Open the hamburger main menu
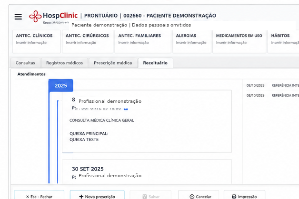299x199 pixels. click(18, 17)
